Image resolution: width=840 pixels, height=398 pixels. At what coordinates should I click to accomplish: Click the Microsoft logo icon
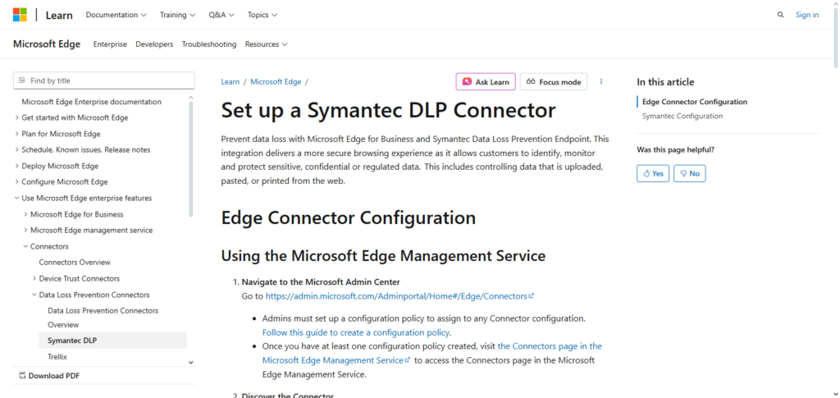(x=20, y=15)
